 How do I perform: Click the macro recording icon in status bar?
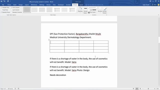pyautogui.click(x=18, y=89)
